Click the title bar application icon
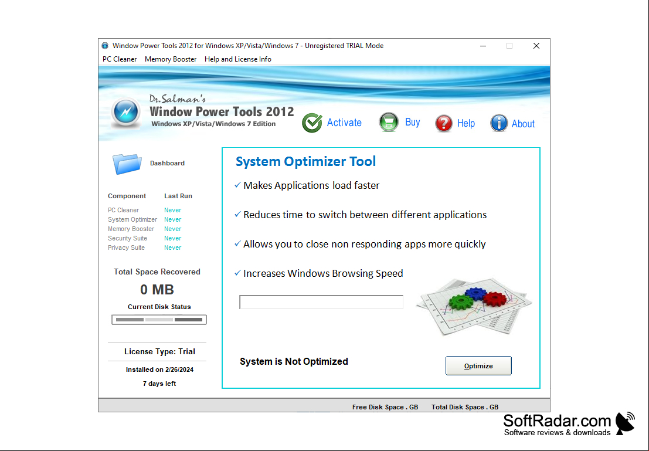 click(105, 46)
